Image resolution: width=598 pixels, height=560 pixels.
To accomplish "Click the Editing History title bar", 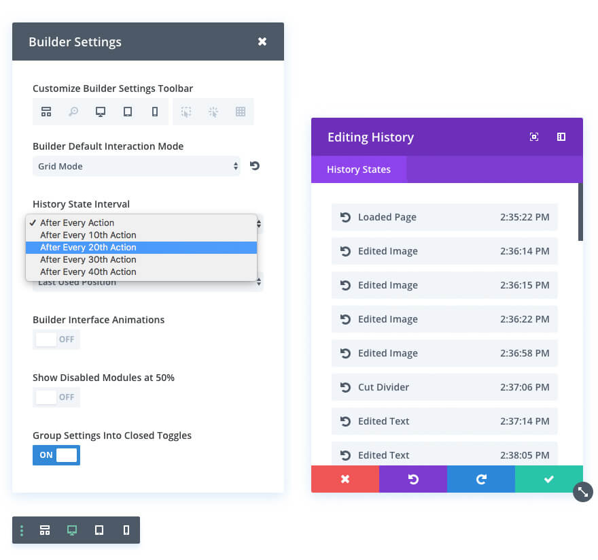I will click(447, 137).
